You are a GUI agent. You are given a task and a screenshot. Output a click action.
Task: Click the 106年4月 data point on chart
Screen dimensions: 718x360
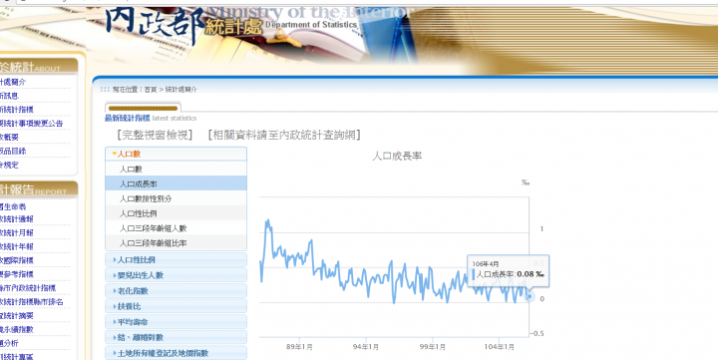point(530,296)
